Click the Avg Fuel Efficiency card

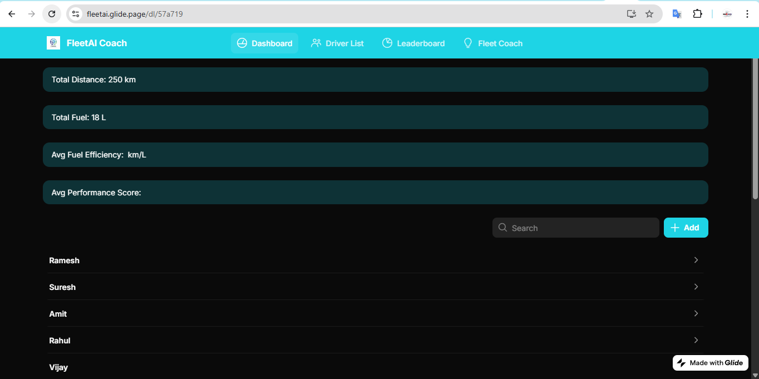(x=376, y=155)
